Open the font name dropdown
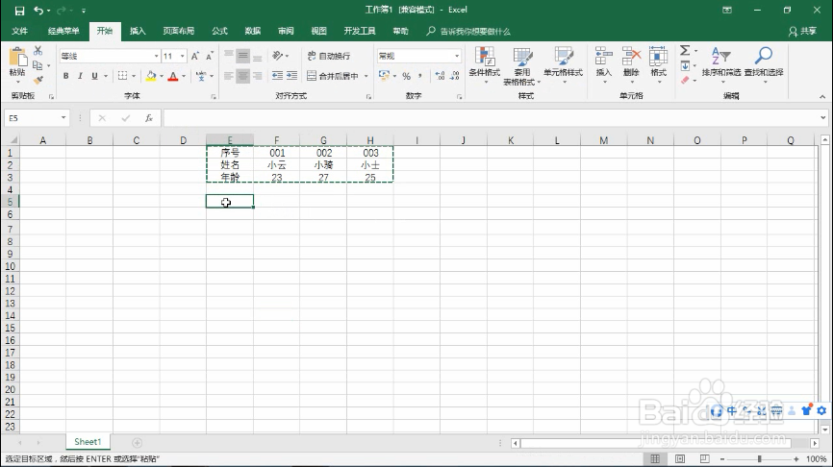Image resolution: width=833 pixels, height=467 pixels. coord(156,57)
